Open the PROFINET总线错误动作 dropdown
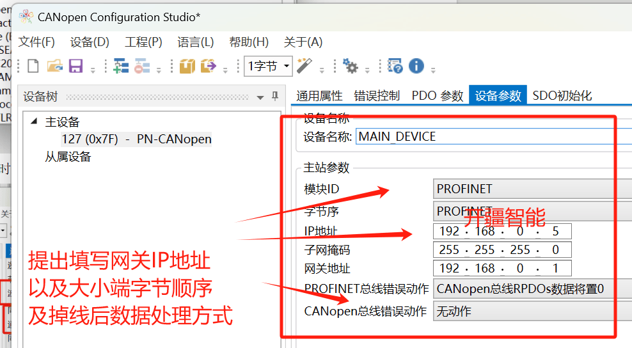 [532, 289]
